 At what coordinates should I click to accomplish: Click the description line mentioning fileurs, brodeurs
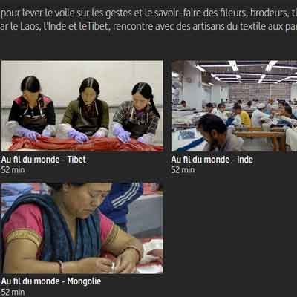pyautogui.click(x=148, y=13)
